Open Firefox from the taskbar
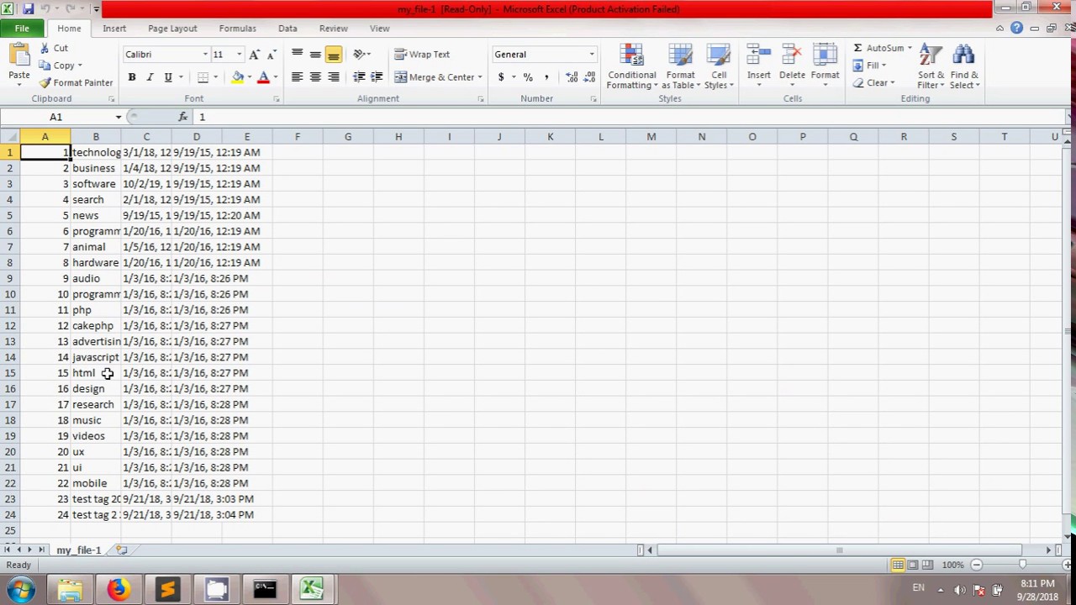The image size is (1076, 605). click(119, 589)
